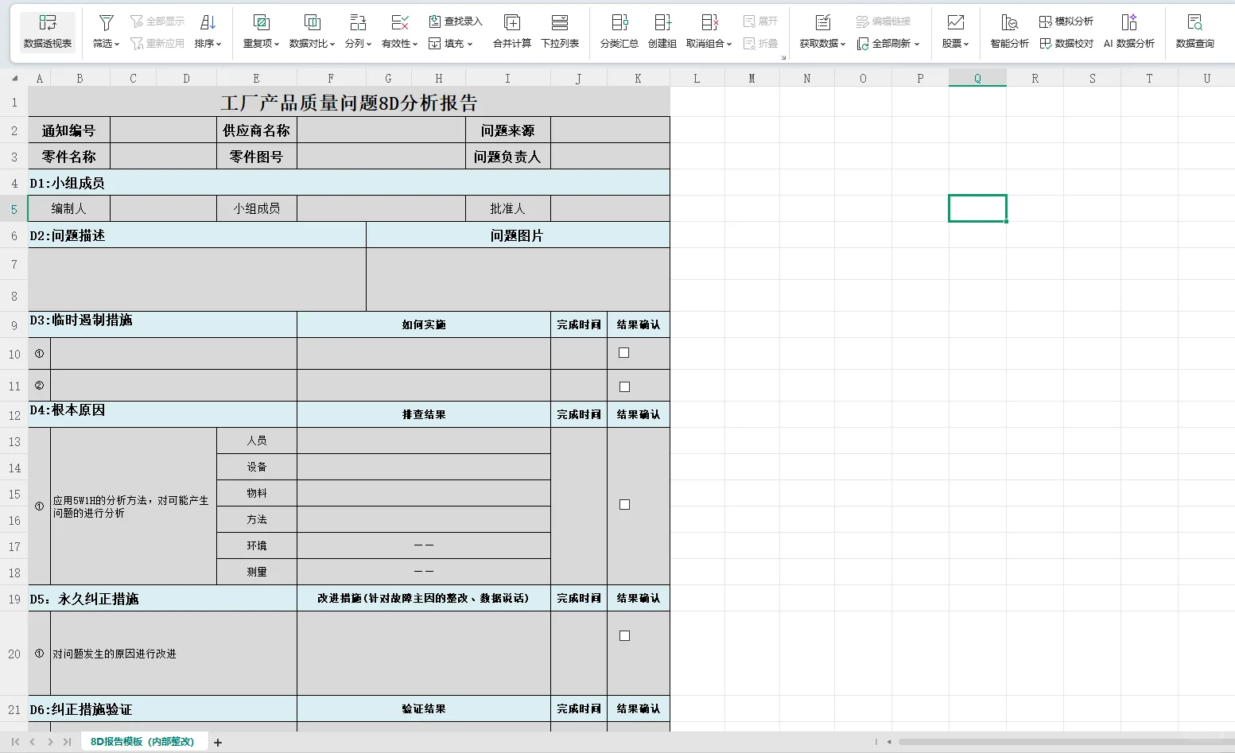
Task: Click the 下拉列表 dropdown list icon
Action: pos(560,22)
